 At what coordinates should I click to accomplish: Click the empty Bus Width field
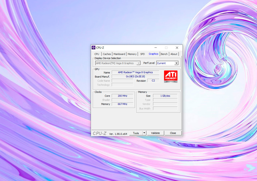[x=165, y=108]
